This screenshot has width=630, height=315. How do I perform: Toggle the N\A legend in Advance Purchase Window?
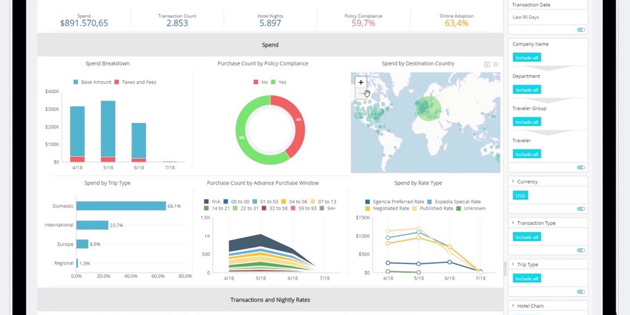point(212,202)
